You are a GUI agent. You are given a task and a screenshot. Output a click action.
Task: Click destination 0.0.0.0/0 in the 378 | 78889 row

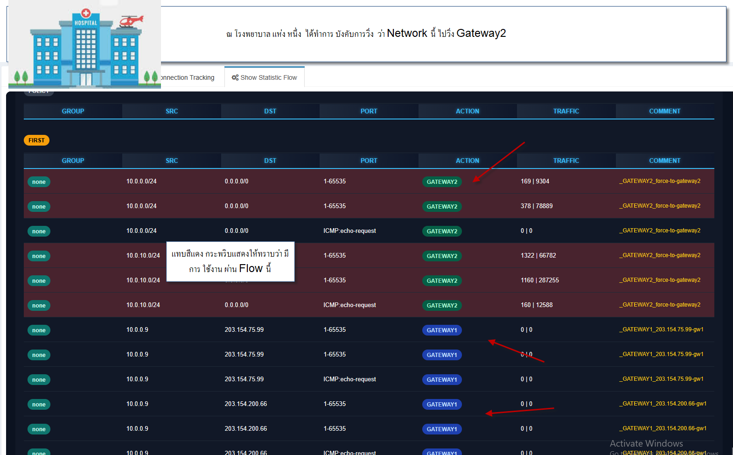coord(237,206)
